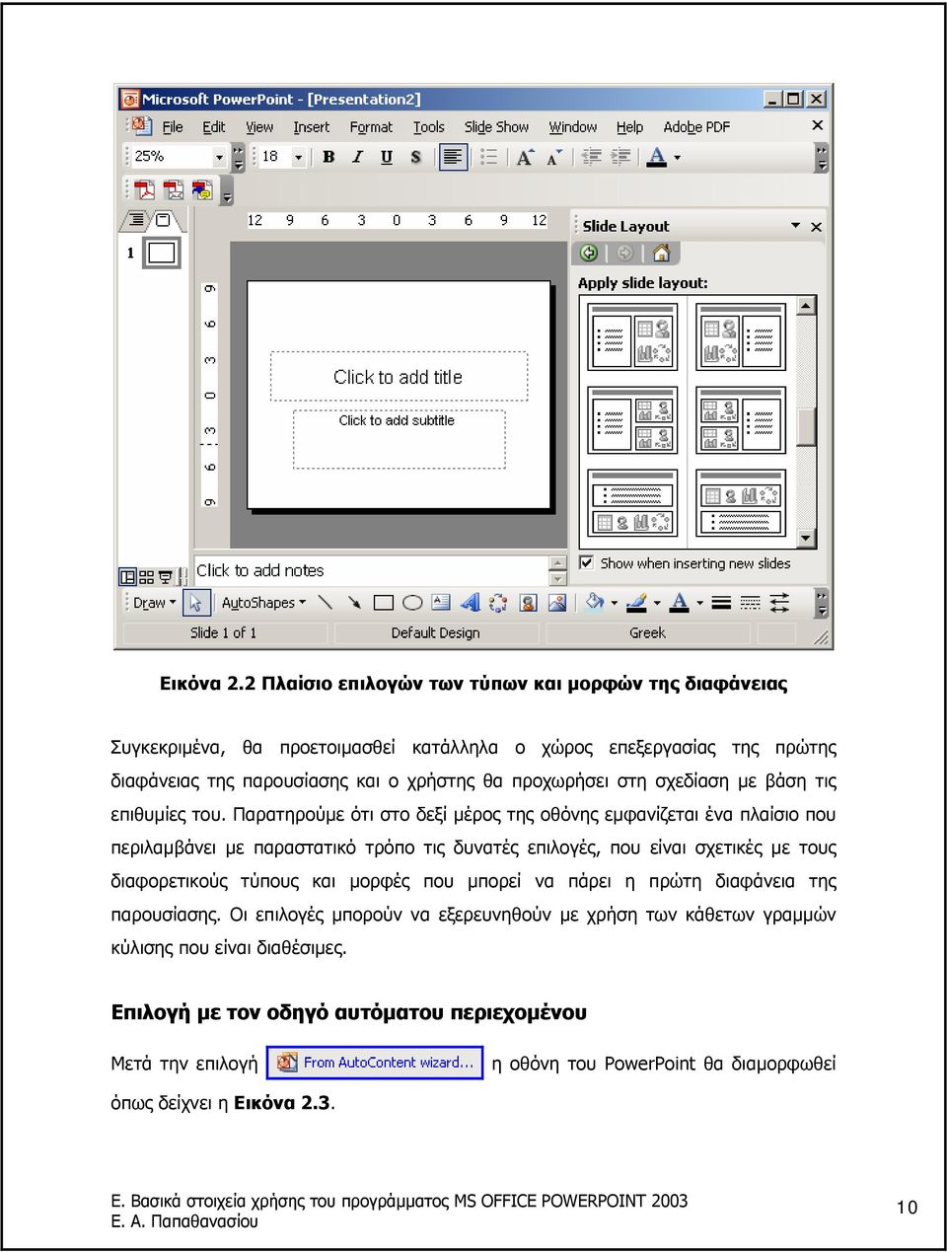
Task: Click the Bullets list icon
Action: [x=488, y=157]
